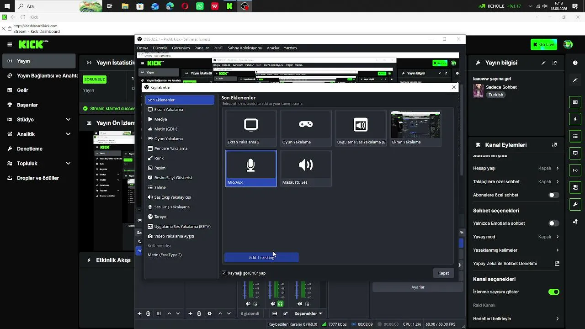Screen dimensions: 585x329
Task: Open File Explorer from the taskbar
Action: (x=125, y=6)
